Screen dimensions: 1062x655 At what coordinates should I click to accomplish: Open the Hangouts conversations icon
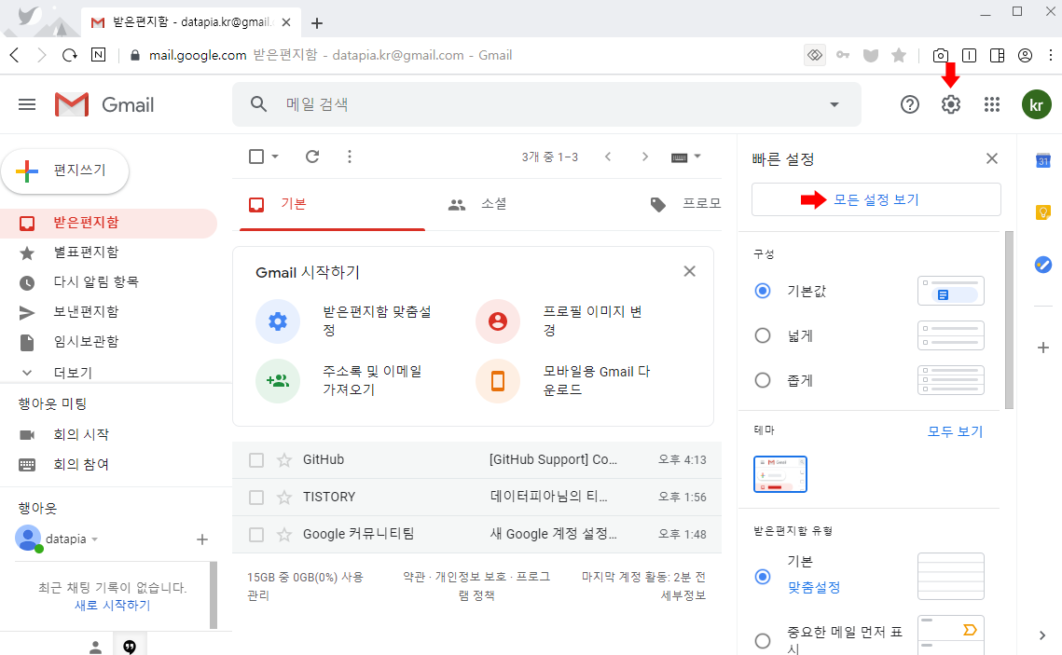click(130, 647)
